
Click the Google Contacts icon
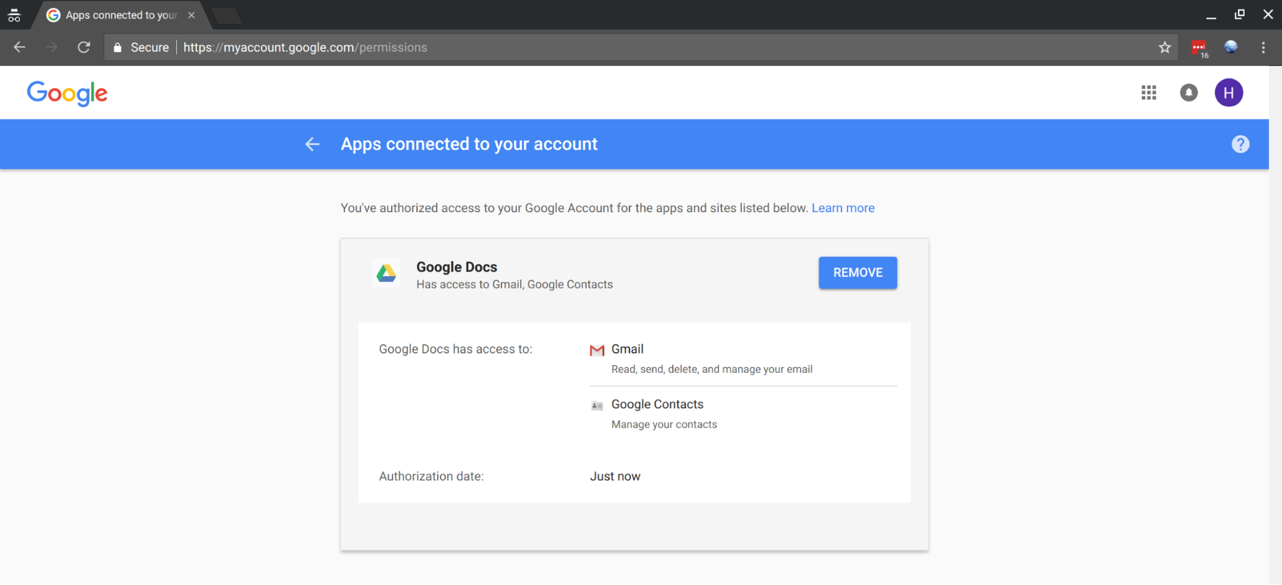click(x=597, y=406)
